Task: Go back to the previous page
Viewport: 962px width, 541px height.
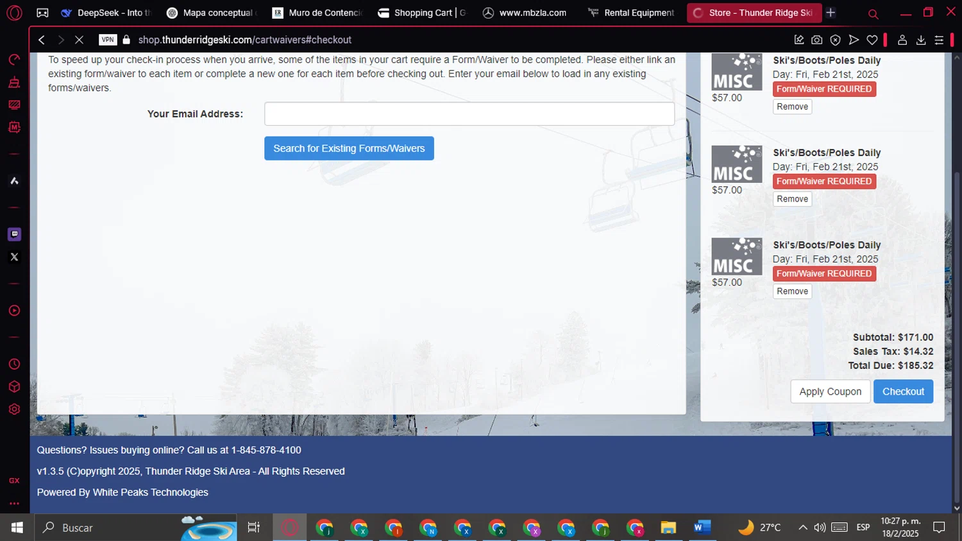Action: tap(42, 40)
